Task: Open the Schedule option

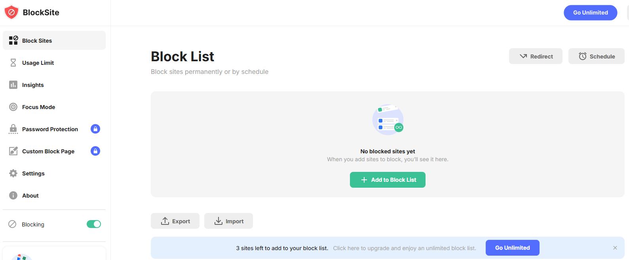Action: pyautogui.click(x=596, y=56)
